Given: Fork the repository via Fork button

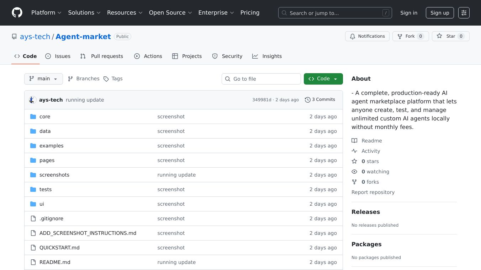Looking at the screenshot, I should pyautogui.click(x=410, y=36).
